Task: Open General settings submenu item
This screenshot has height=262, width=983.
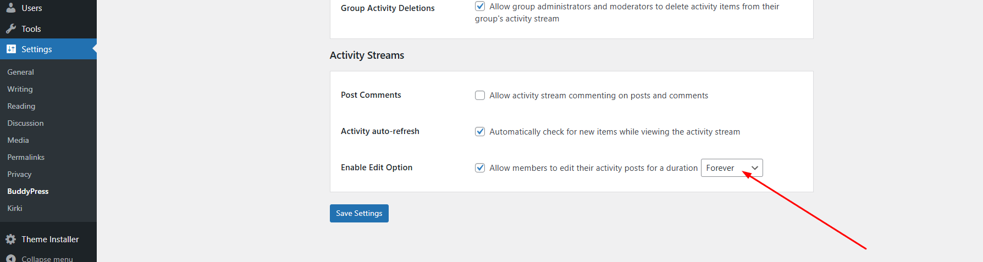Action: coord(20,72)
